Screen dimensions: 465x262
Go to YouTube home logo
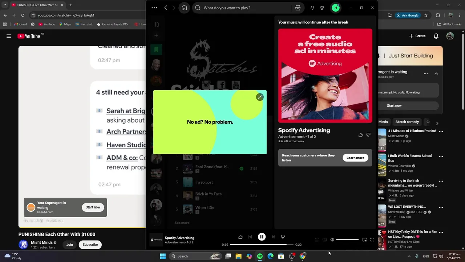29,36
